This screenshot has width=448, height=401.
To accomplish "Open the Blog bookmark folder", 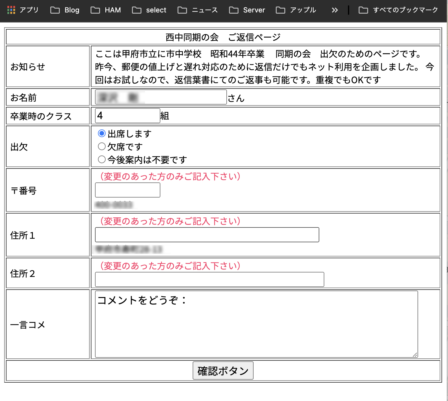I will coord(65,10).
